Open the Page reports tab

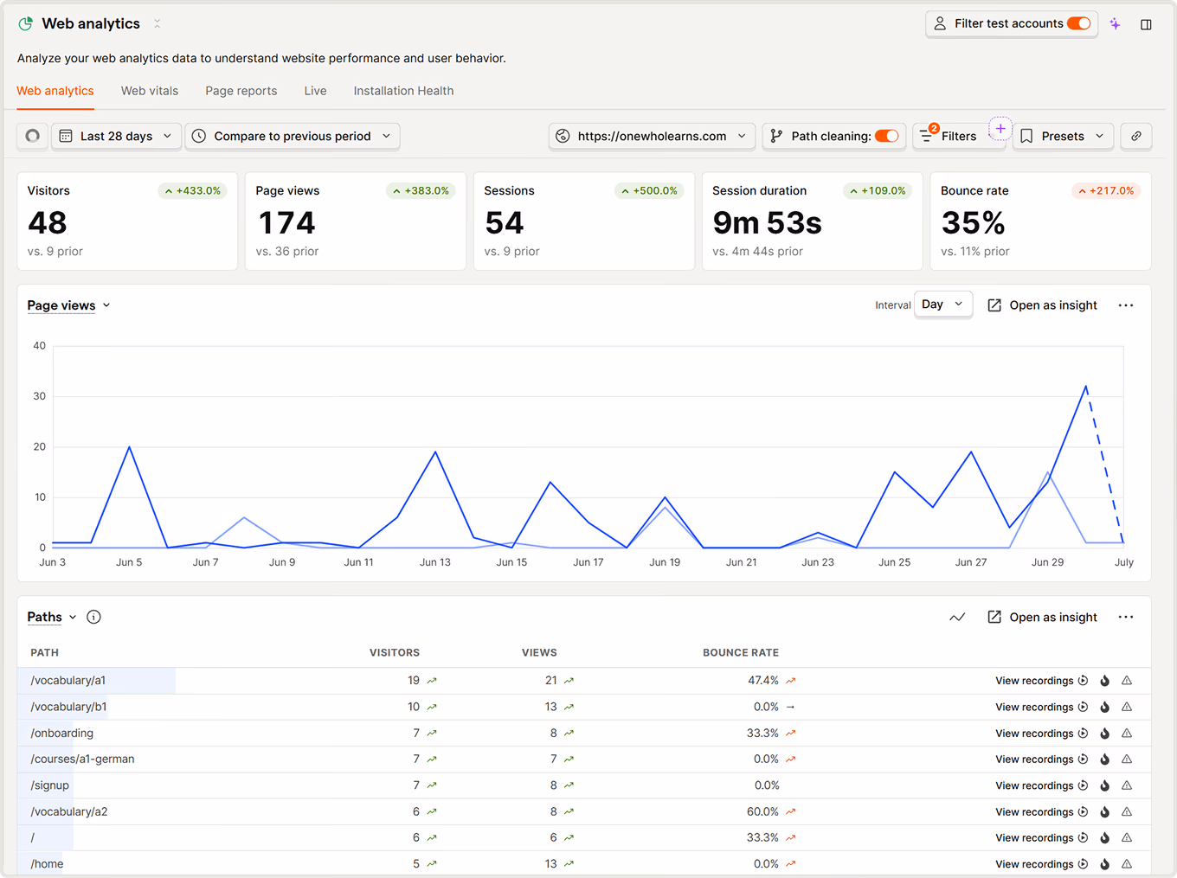[241, 91]
